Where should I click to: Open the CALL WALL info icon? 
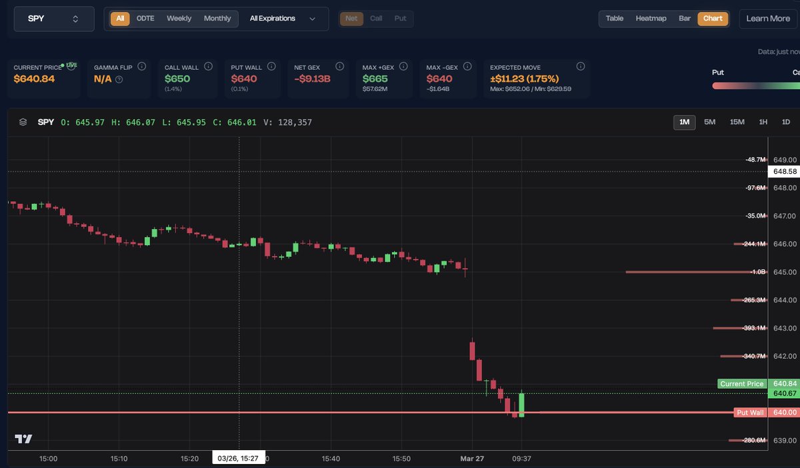click(207, 66)
